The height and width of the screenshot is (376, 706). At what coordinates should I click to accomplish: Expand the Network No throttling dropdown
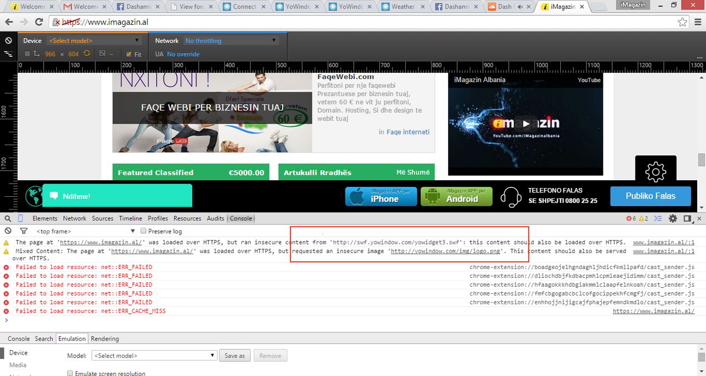pyautogui.click(x=231, y=41)
